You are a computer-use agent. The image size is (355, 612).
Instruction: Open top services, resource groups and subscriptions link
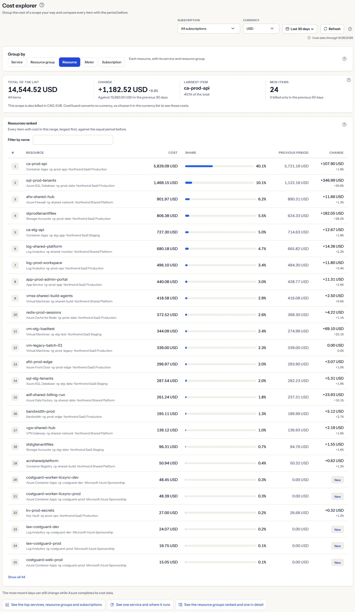tap(54, 605)
